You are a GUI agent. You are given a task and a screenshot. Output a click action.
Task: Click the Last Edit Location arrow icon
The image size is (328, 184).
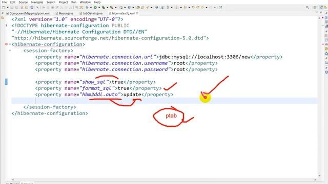point(193,7)
